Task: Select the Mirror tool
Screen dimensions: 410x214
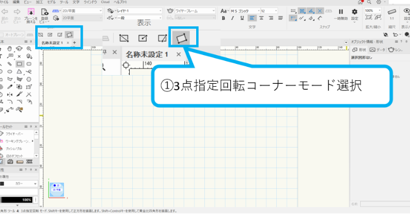Action: click(9, 94)
